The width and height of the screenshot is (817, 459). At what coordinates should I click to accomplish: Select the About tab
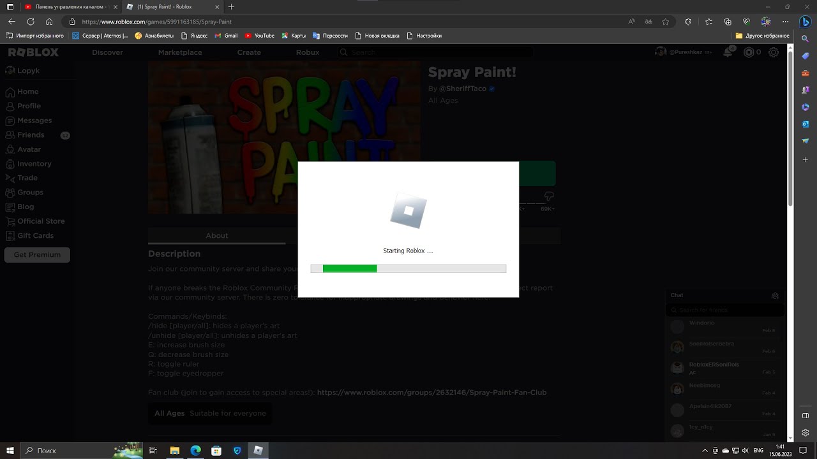[x=216, y=235]
